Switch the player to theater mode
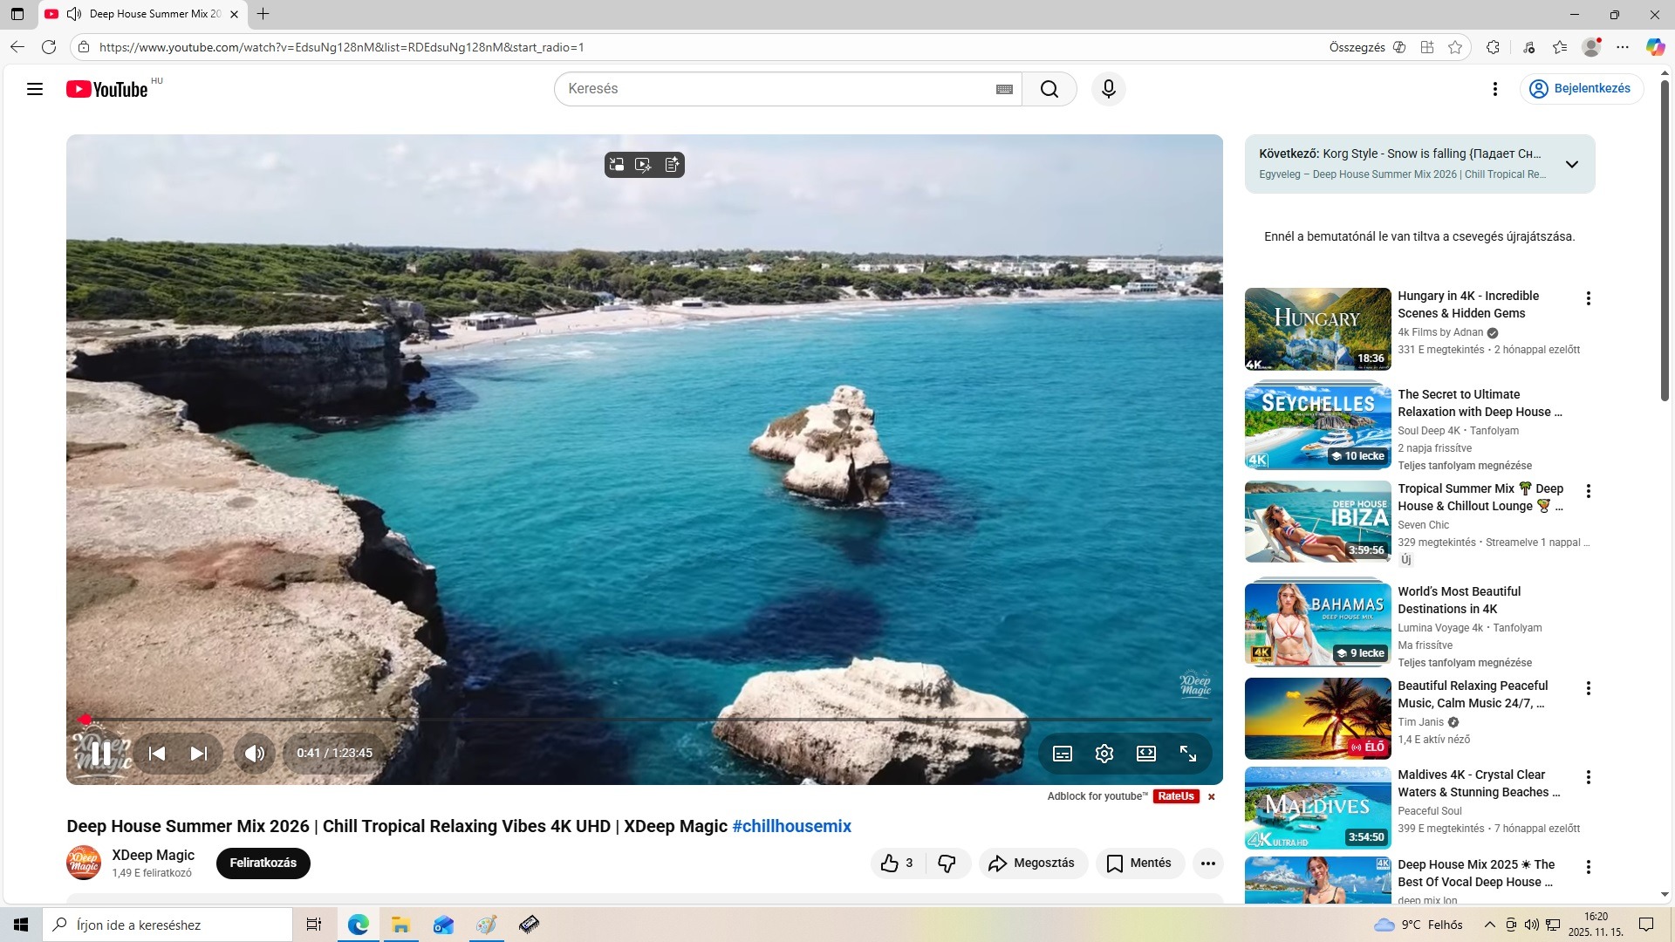The image size is (1675, 942). pyautogui.click(x=1146, y=754)
